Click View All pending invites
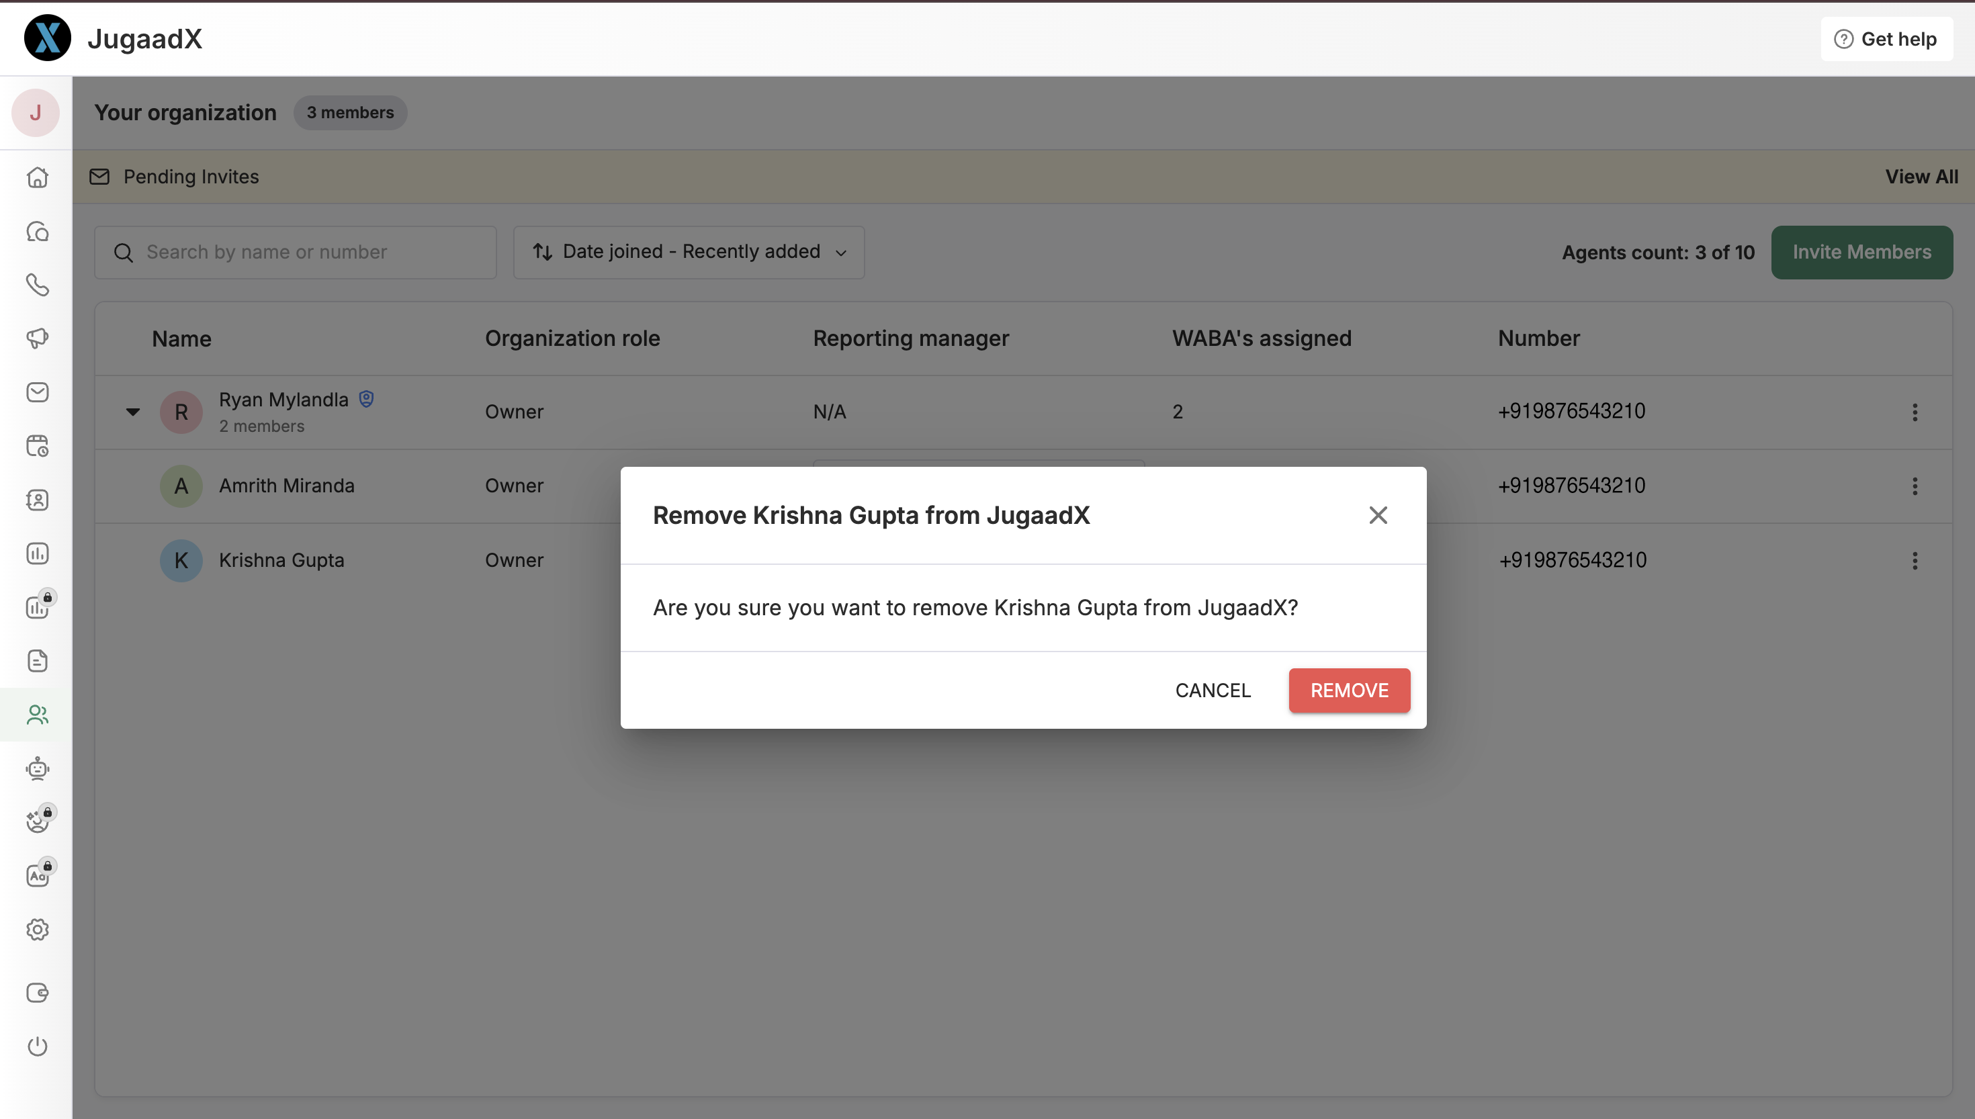This screenshot has width=1975, height=1119. (1921, 177)
